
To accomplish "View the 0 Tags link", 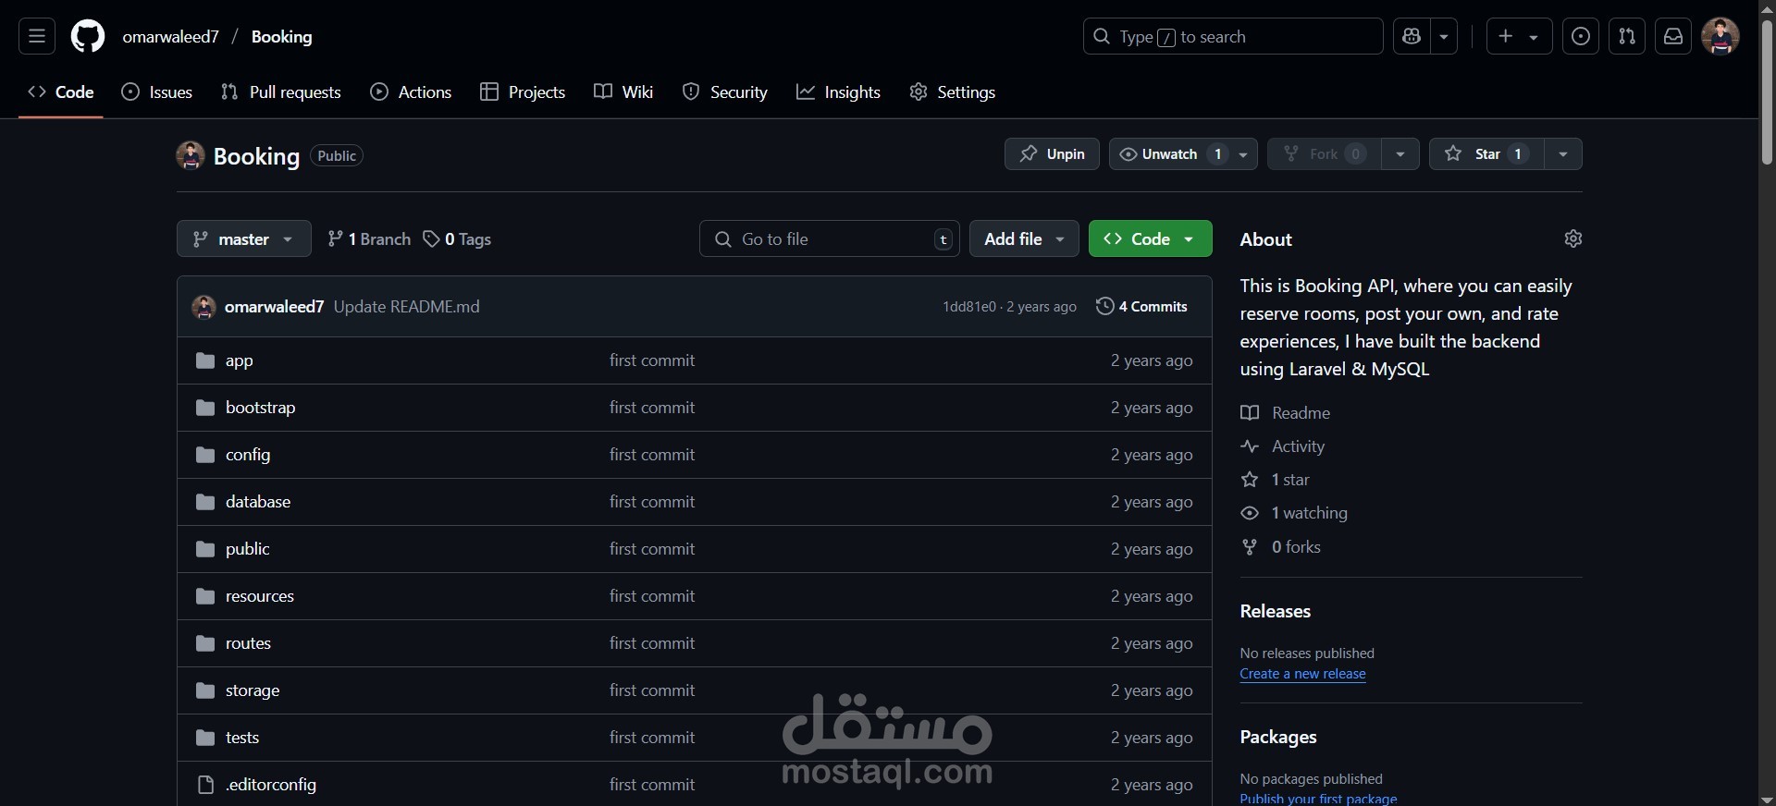I will [457, 238].
